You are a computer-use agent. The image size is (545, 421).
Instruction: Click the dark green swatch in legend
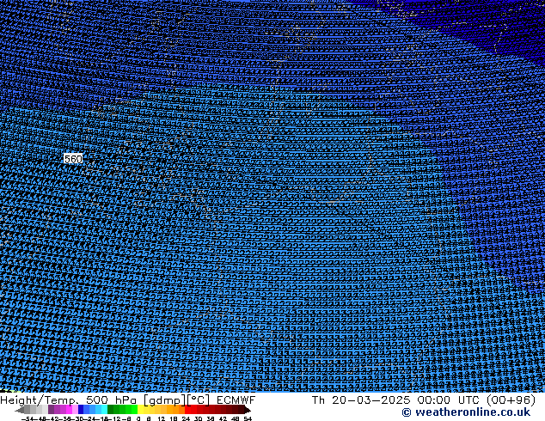coord(111,409)
